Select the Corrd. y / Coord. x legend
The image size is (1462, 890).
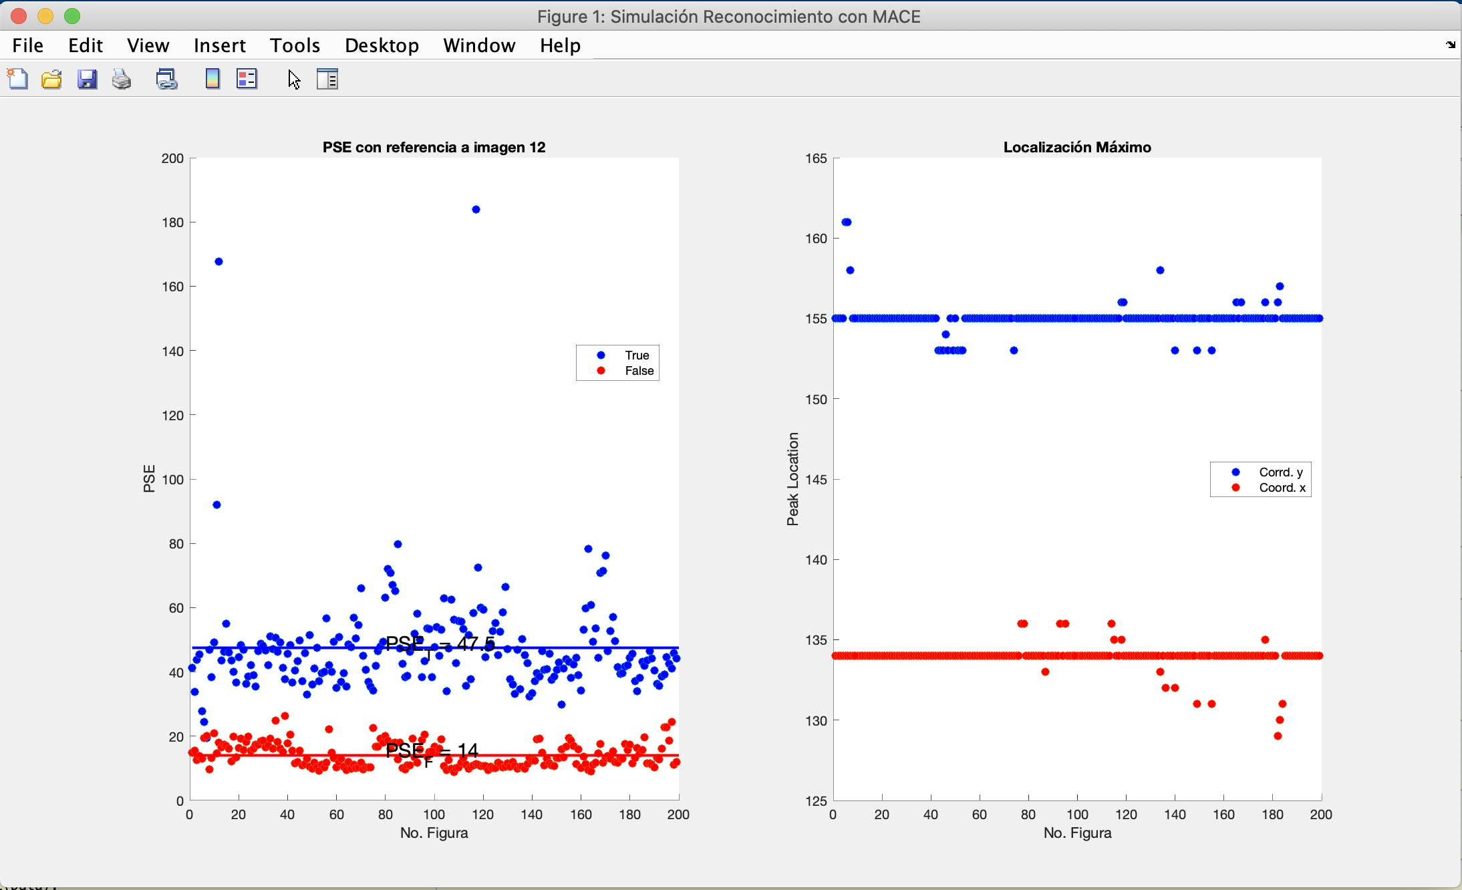pyautogui.click(x=1260, y=479)
